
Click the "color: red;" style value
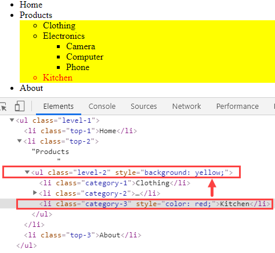188,204
